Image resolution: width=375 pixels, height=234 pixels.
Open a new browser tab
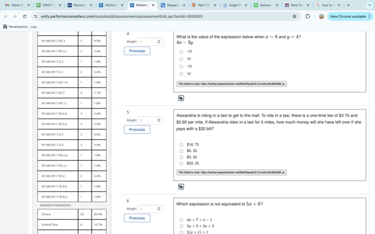[x=348, y=5]
